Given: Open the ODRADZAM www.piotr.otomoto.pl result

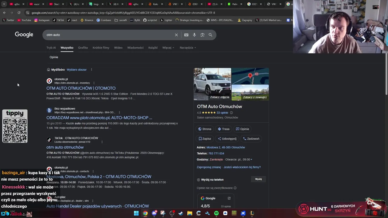Looking at the screenshot, I should click(x=99, y=117).
